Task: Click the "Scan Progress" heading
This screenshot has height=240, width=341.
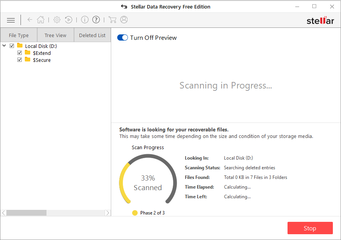Action: tap(148, 147)
